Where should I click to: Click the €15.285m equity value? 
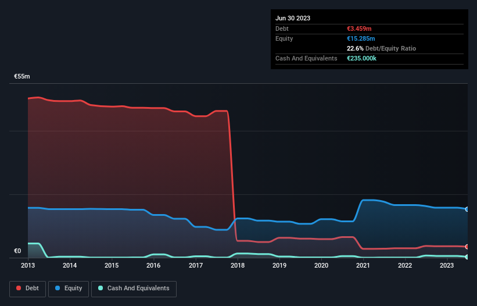(x=361, y=38)
